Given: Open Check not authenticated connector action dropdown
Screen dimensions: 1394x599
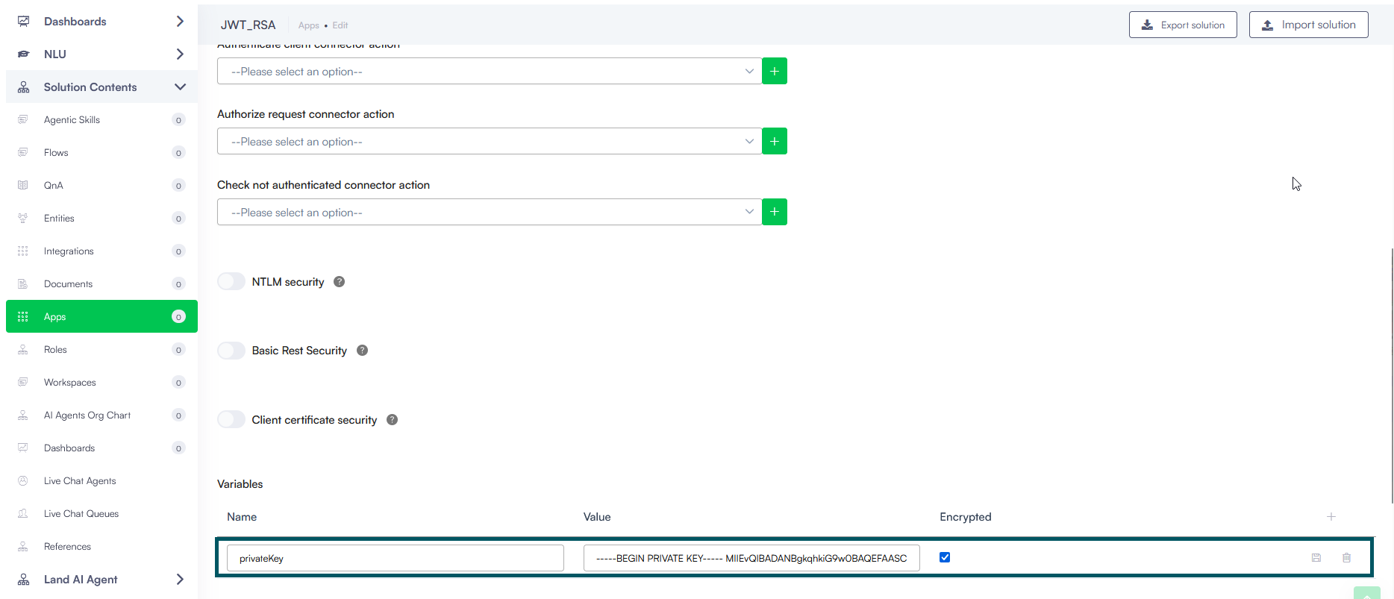Looking at the screenshot, I should click(490, 212).
